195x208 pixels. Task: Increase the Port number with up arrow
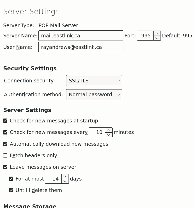157,33
